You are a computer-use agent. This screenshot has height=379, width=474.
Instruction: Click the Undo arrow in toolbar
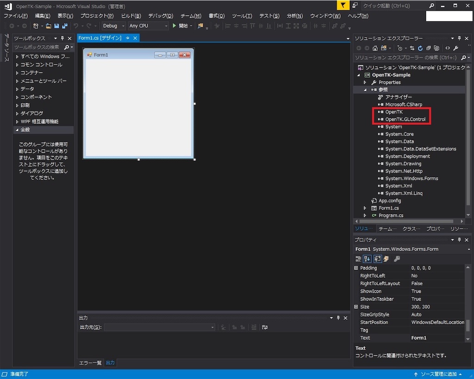76,26
